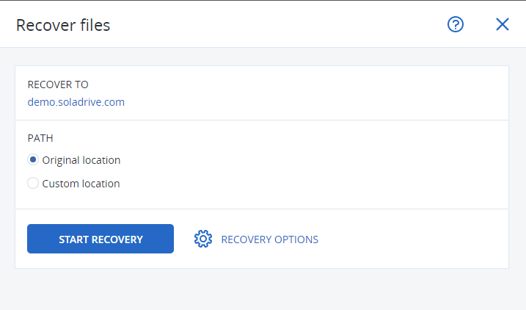This screenshot has width=526, height=310.
Task: Click blank footer area right of Recovery Options
Action: pos(412,239)
